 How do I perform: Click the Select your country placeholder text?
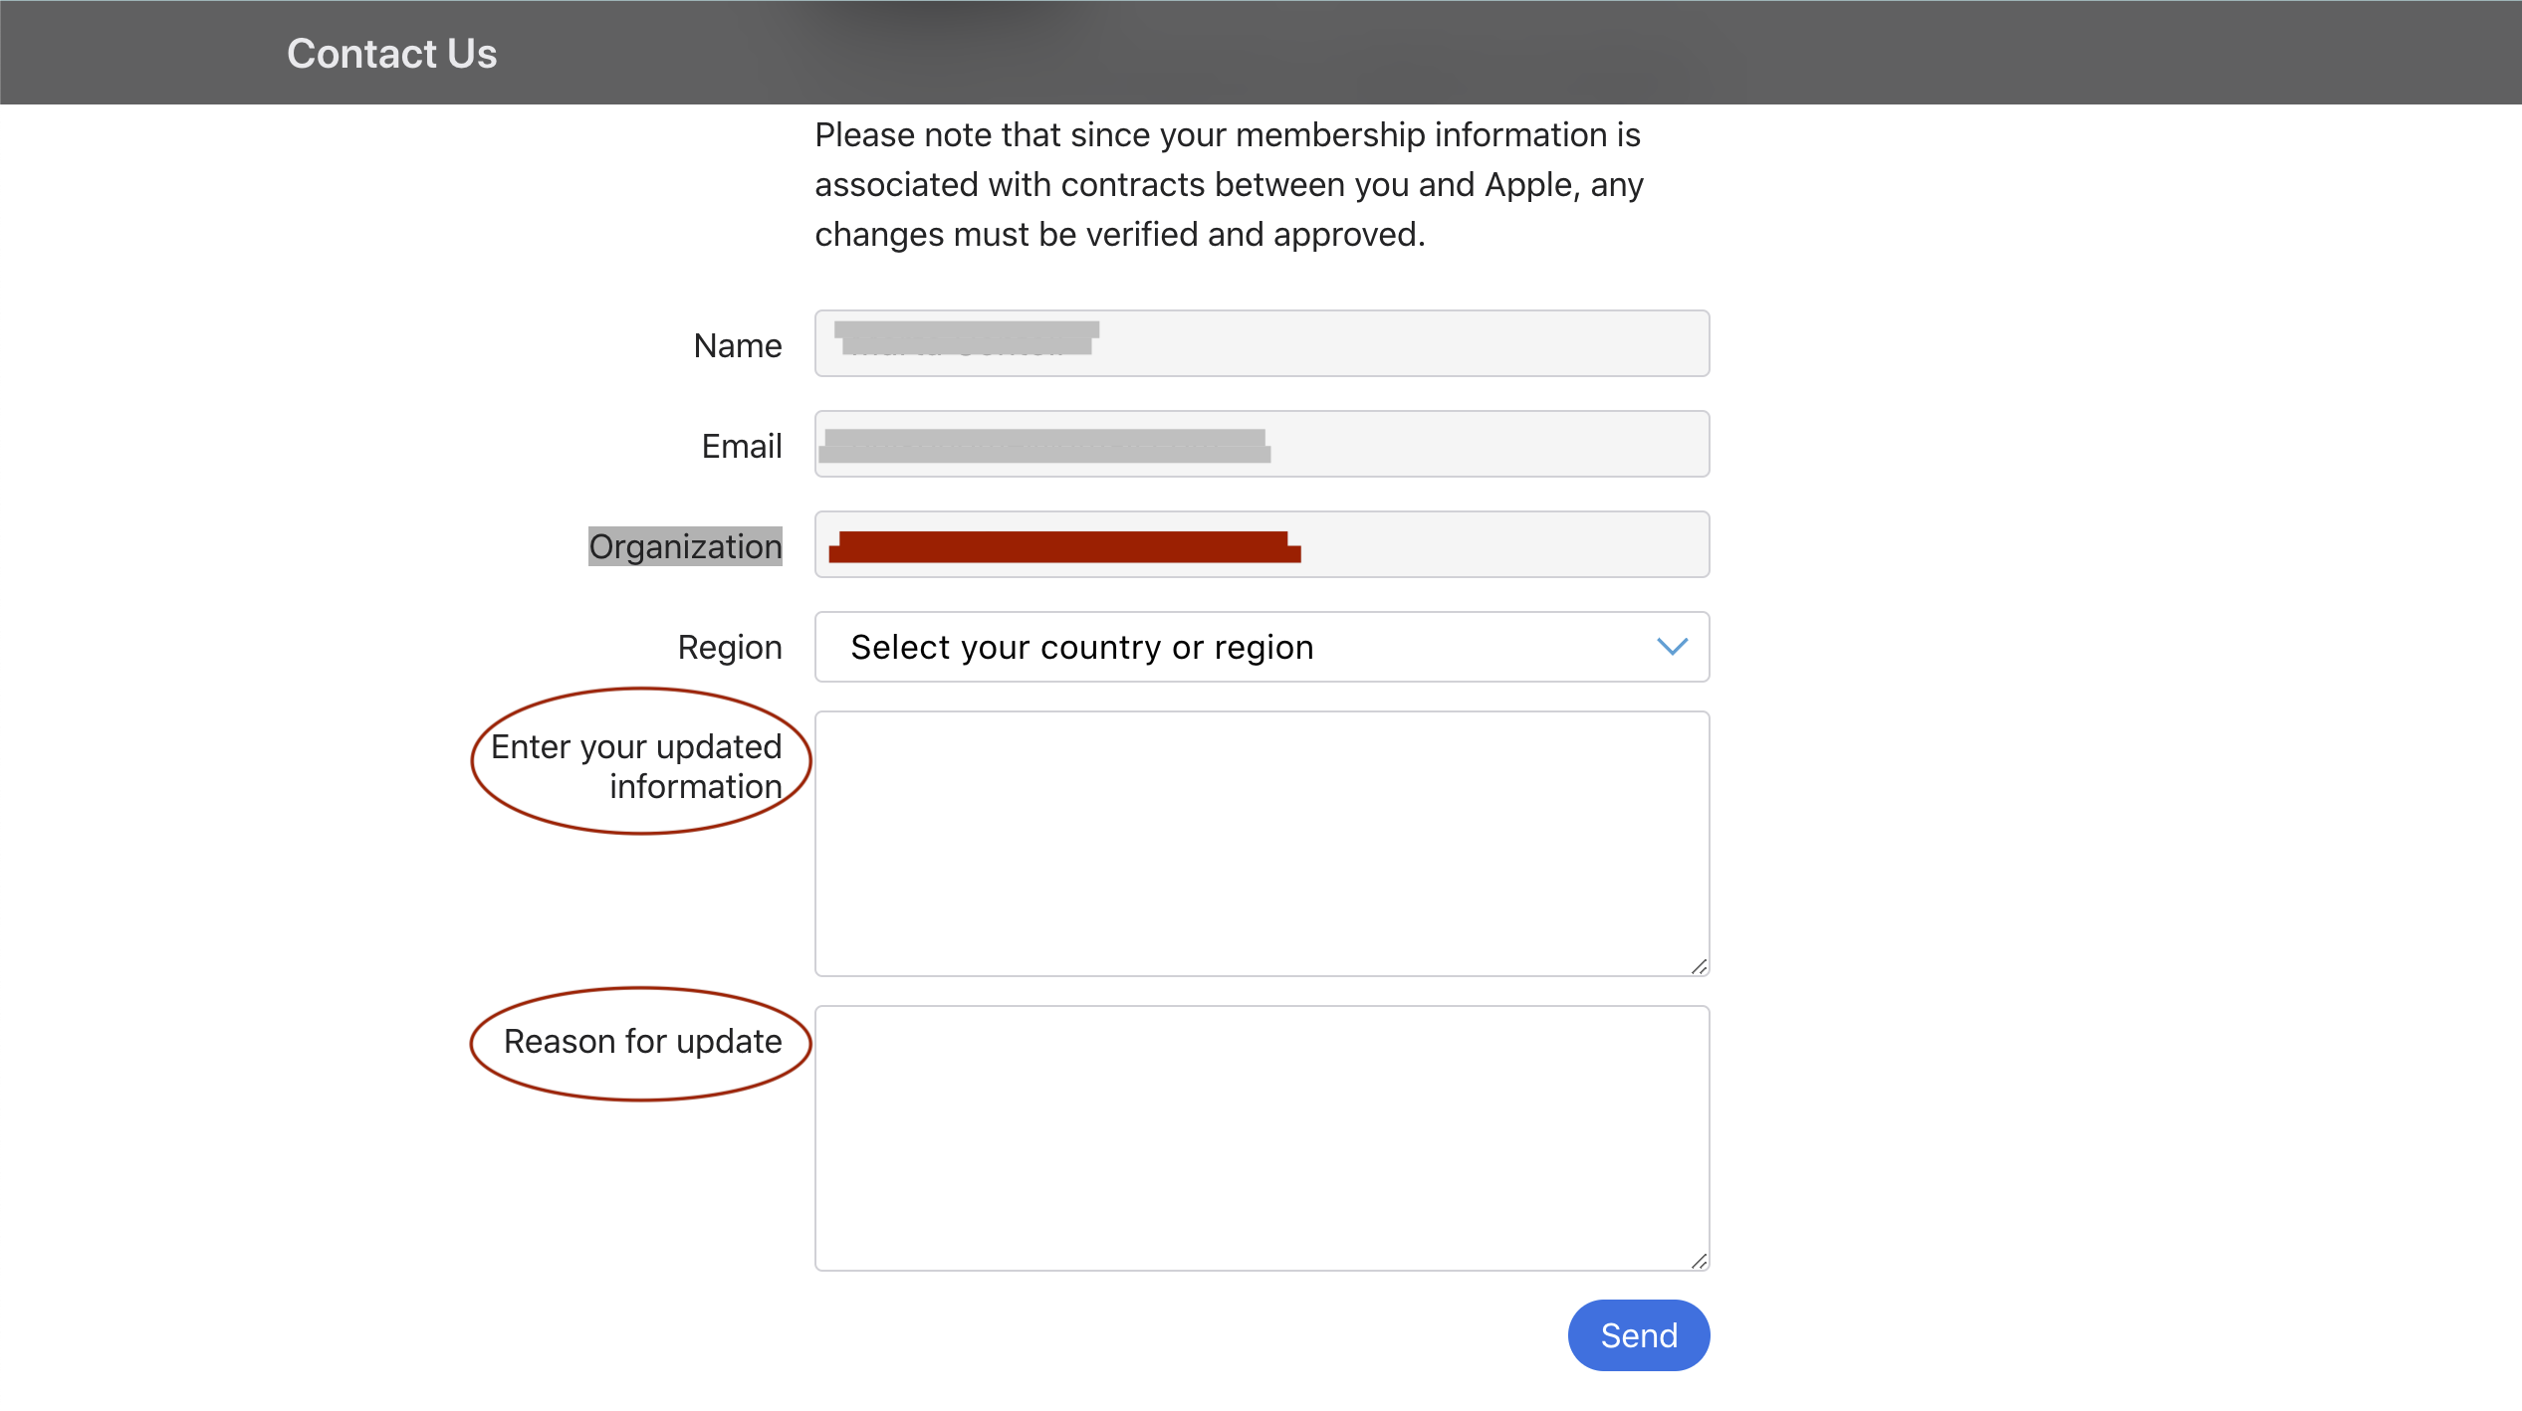[1081, 647]
